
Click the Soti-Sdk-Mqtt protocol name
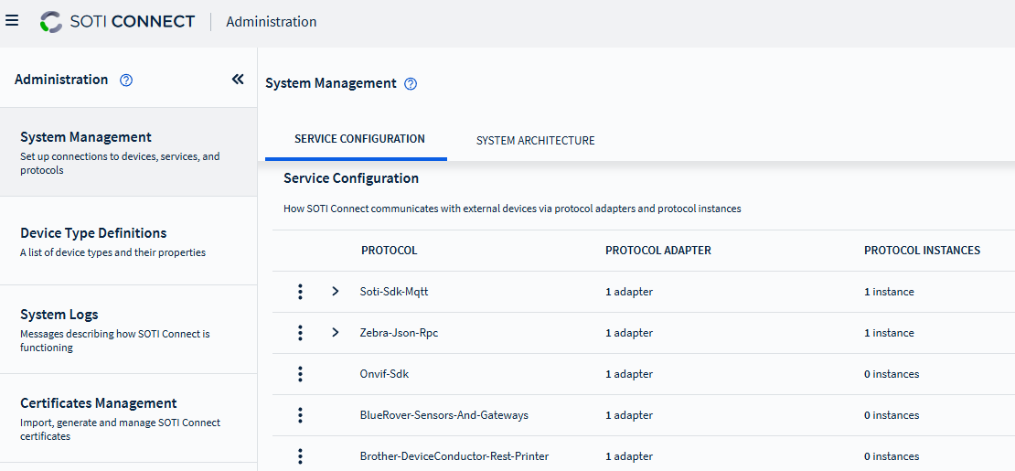tap(394, 292)
